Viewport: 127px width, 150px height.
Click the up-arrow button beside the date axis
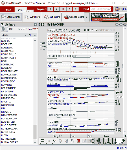click(x=125, y=136)
